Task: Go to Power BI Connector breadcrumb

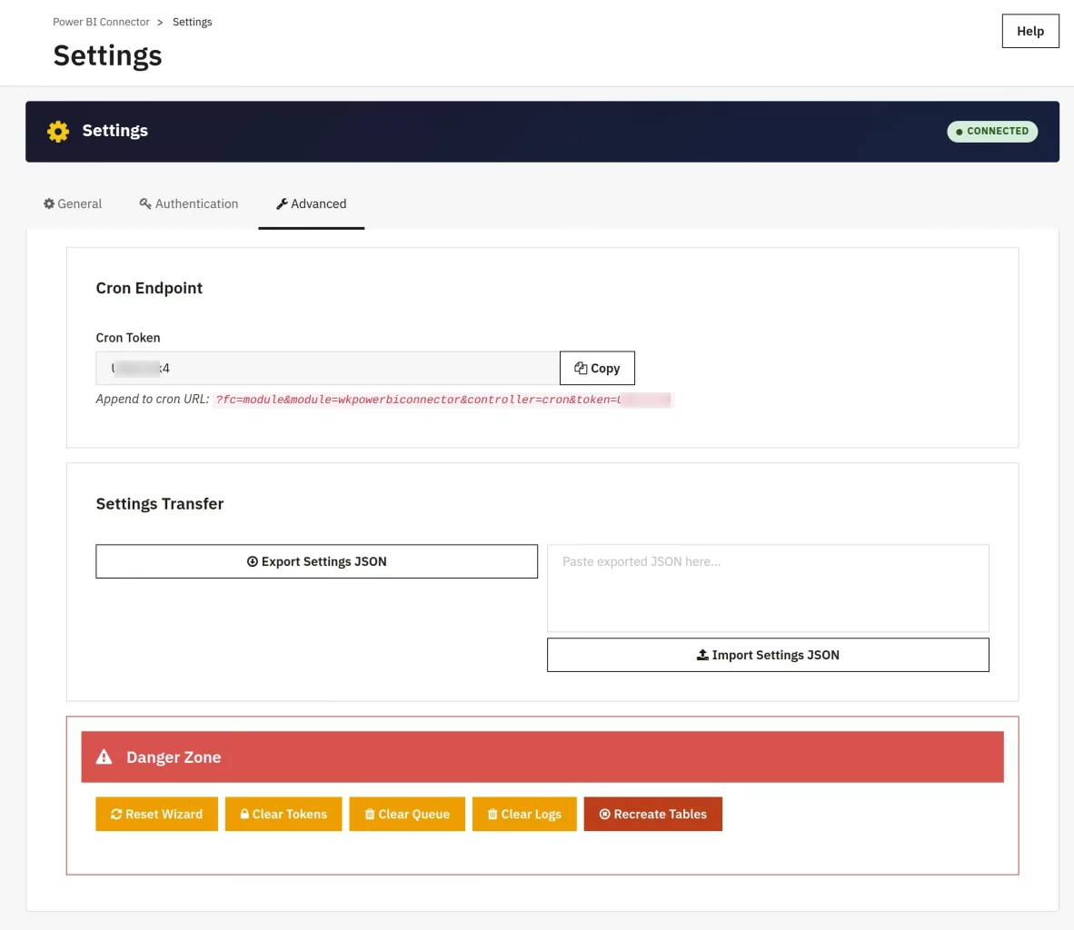Action: pyautogui.click(x=101, y=22)
